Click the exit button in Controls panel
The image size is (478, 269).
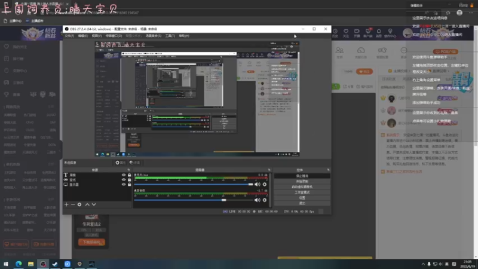[x=302, y=203]
